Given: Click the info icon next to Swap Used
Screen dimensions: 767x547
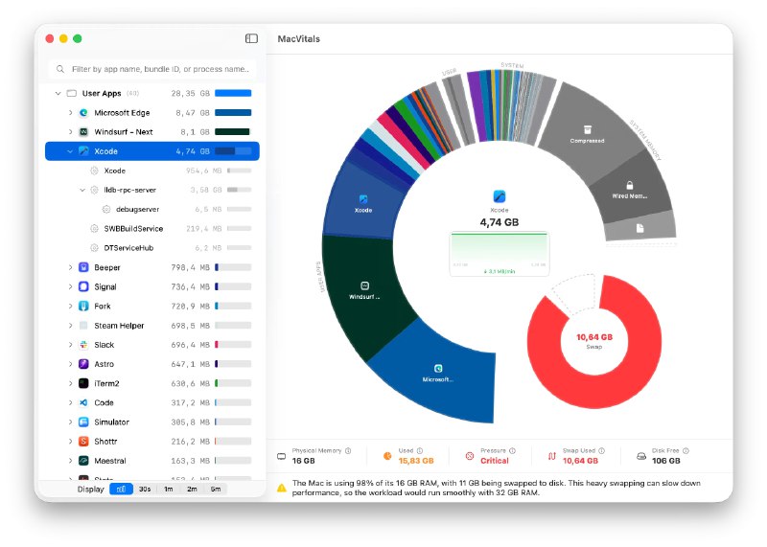Looking at the screenshot, I should pyautogui.click(x=602, y=450).
